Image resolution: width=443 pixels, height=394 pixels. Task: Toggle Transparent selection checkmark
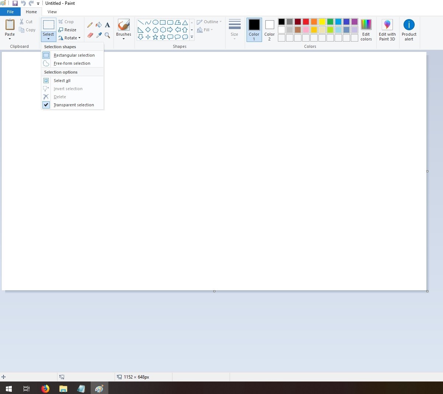click(x=46, y=105)
